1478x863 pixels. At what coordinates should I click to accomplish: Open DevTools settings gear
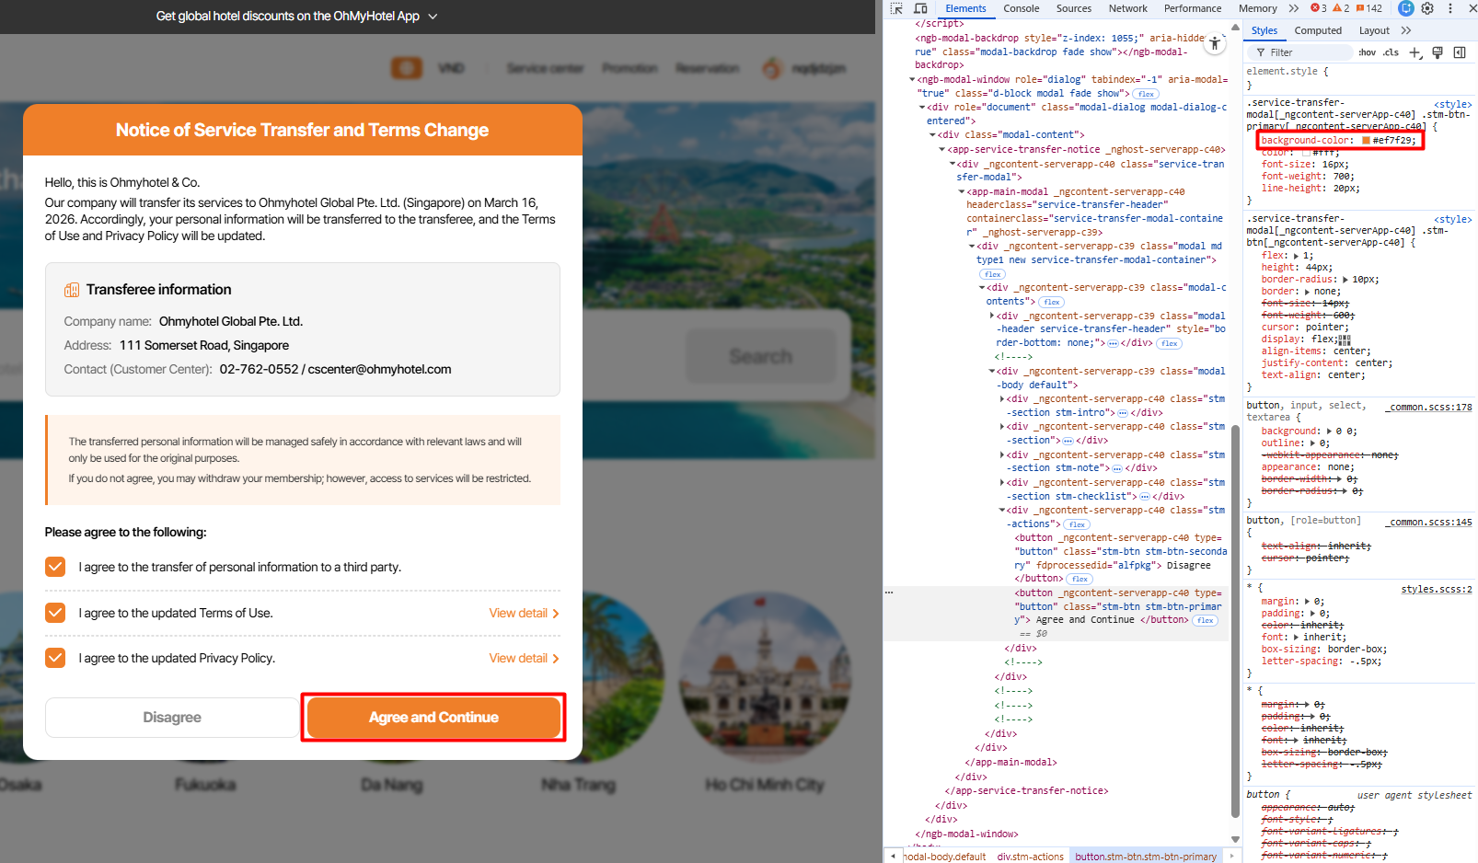tap(1427, 8)
